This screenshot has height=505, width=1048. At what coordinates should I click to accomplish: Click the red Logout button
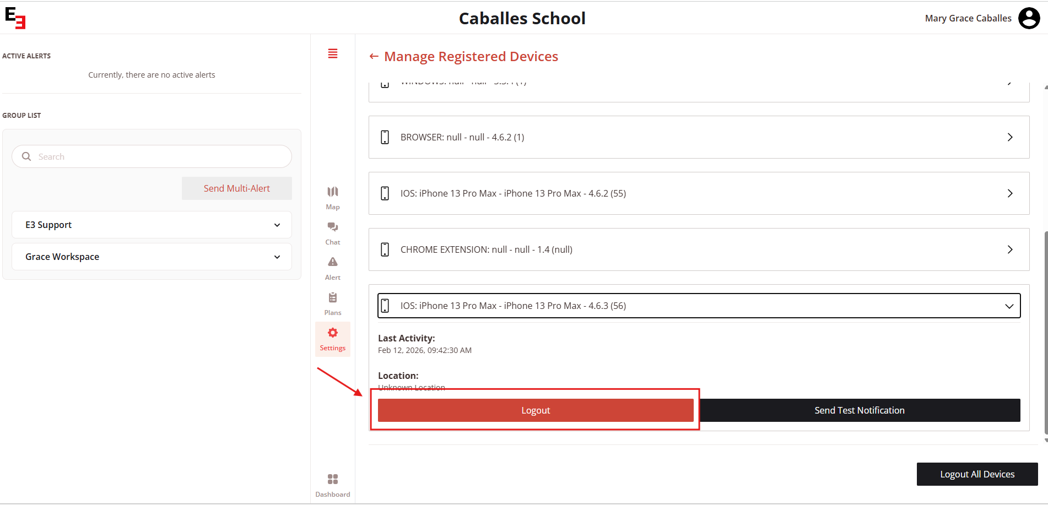[x=536, y=410]
